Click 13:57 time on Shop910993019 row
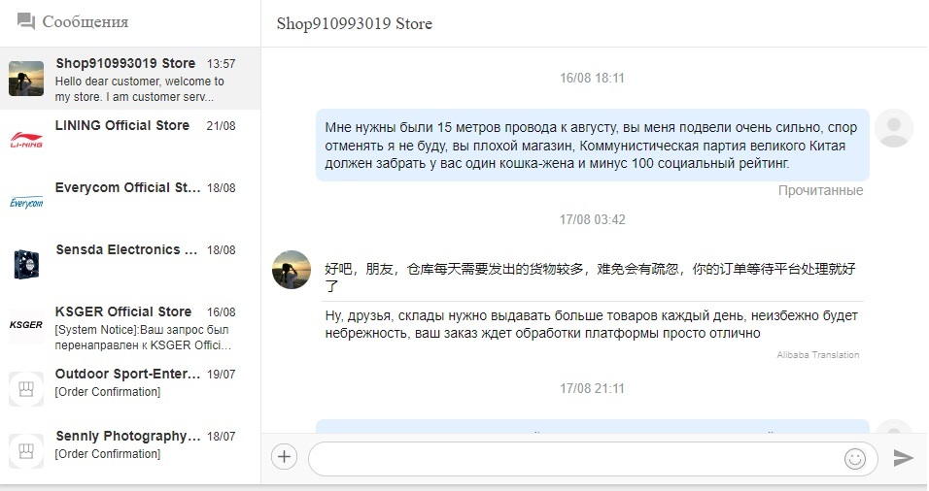Image resolution: width=929 pixels, height=491 pixels. pos(221,64)
